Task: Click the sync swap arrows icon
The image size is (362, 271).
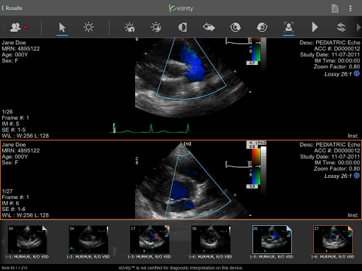Action: (x=341, y=28)
